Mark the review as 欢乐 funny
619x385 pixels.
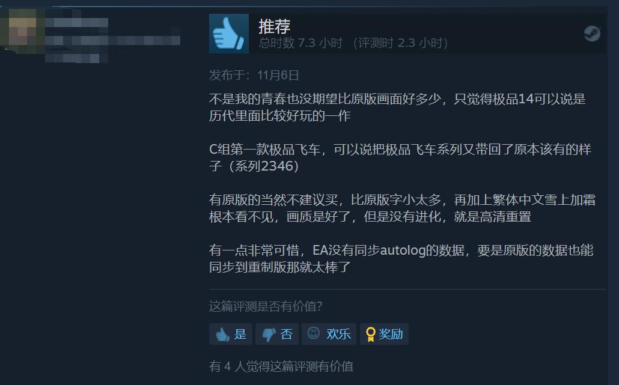click(x=329, y=334)
